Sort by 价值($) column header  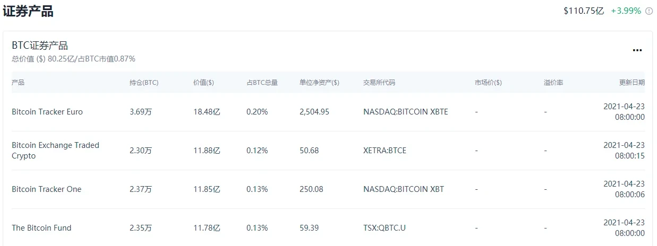[x=204, y=83]
